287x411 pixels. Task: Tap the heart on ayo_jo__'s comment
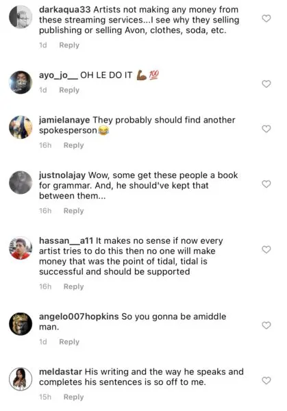(x=266, y=84)
